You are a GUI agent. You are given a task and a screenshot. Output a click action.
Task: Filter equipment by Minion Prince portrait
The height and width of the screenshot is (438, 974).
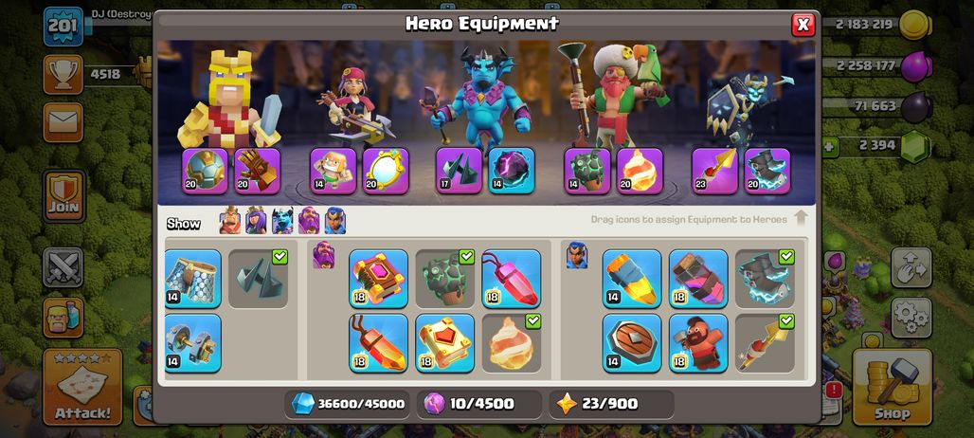click(x=282, y=221)
